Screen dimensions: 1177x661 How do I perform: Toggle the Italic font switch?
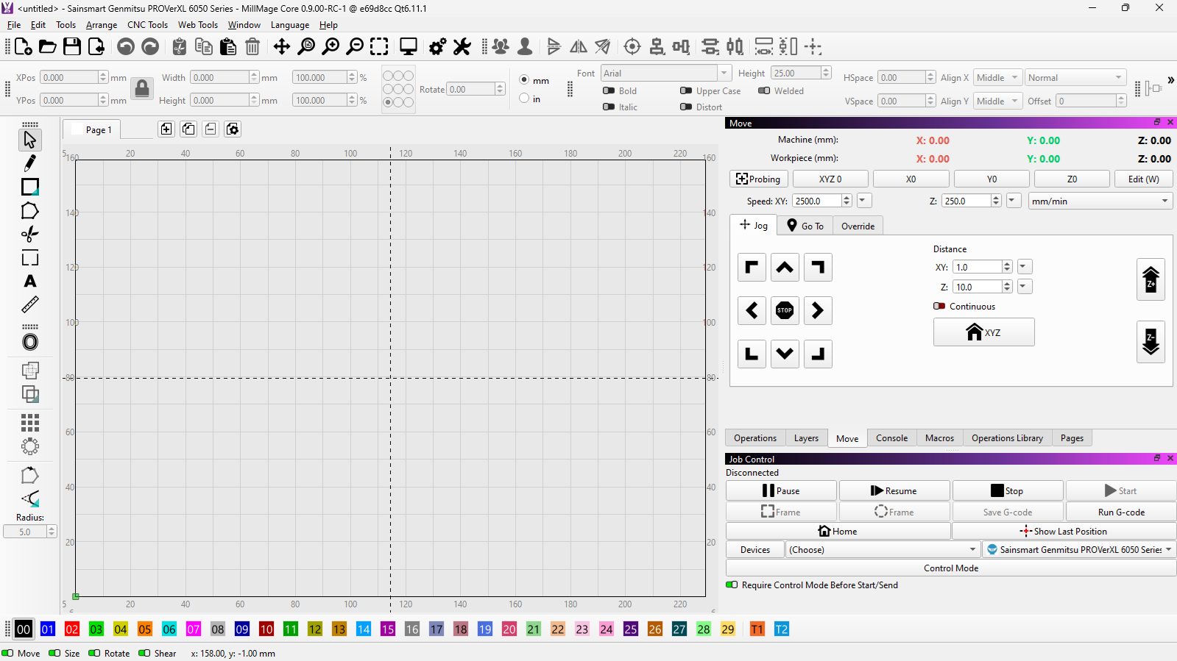(x=609, y=107)
